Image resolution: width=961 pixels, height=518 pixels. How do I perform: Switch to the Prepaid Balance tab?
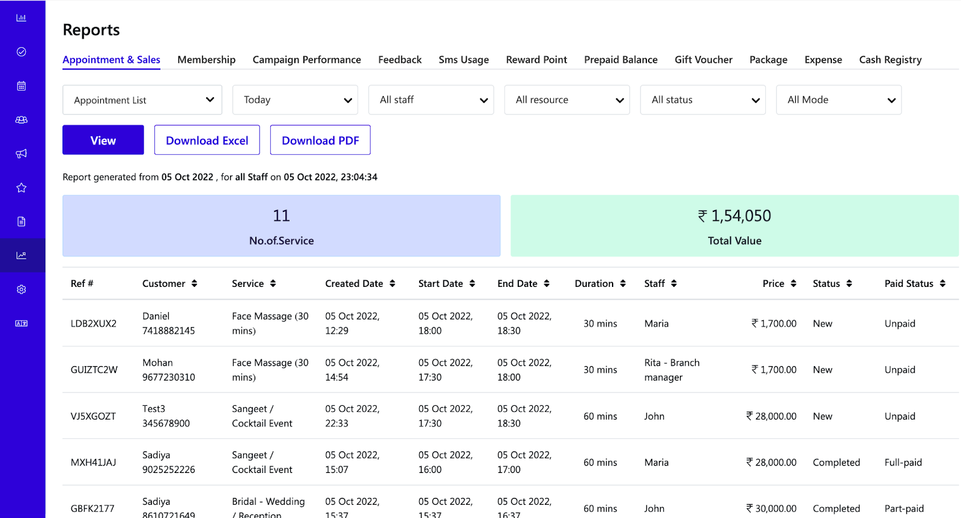click(620, 59)
